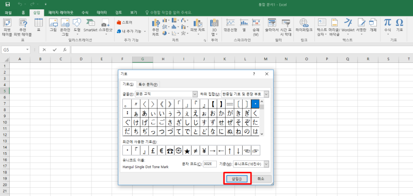This screenshot has height=196, width=413.
Task: Select the hiragana あ symbol in grid
Action: 145,113
